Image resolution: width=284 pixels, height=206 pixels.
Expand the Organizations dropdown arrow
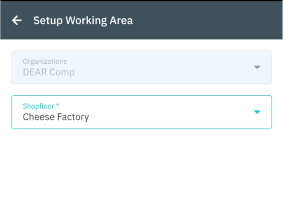[257, 67]
